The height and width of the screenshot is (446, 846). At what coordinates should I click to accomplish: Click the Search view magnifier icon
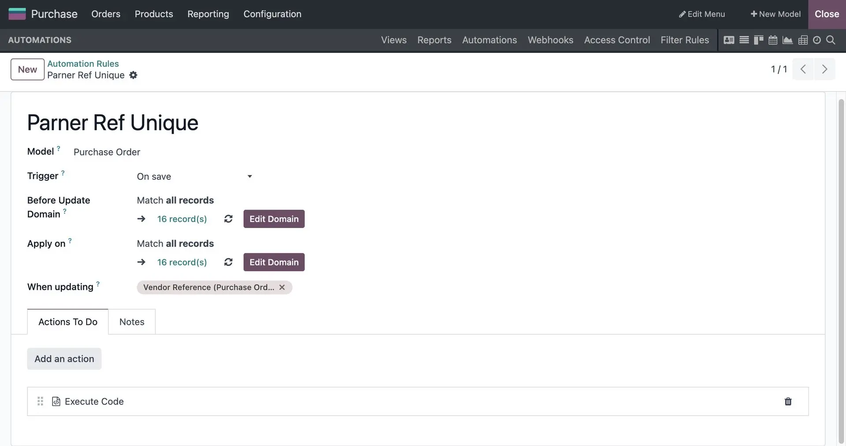pyautogui.click(x=831, y=40)
